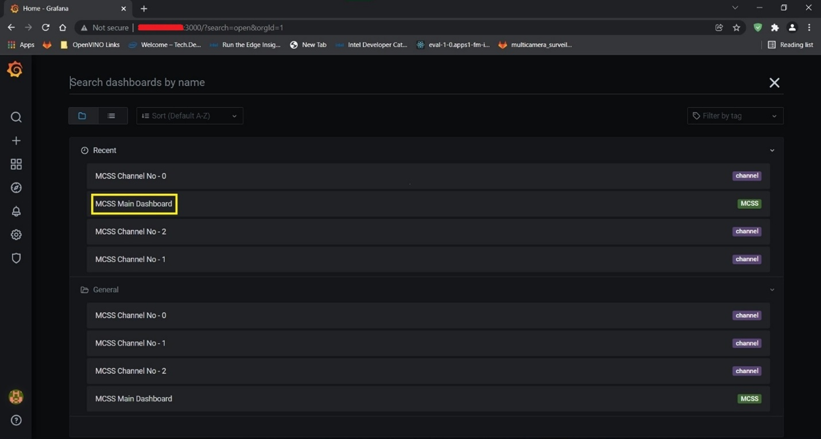The height and width of the screenshot is (439, 821).
Task: Open the Help question mark icon
Action: point(16,420)
